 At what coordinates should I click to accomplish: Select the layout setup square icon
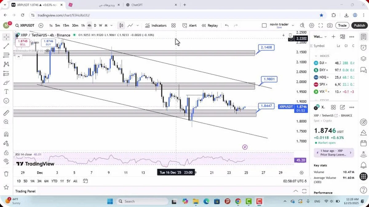coord(264,25)
